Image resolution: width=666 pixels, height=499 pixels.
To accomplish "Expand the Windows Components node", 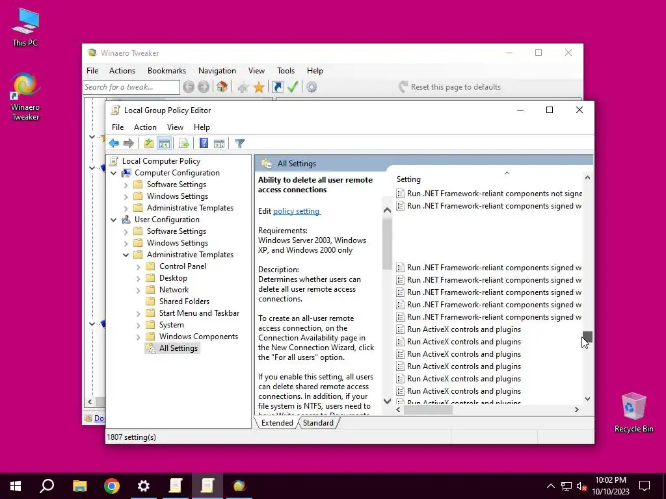I will 138,337.
